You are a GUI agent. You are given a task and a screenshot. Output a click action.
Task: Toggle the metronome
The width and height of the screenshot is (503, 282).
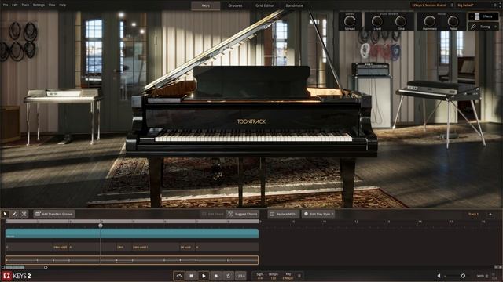[x=228, y=276]
